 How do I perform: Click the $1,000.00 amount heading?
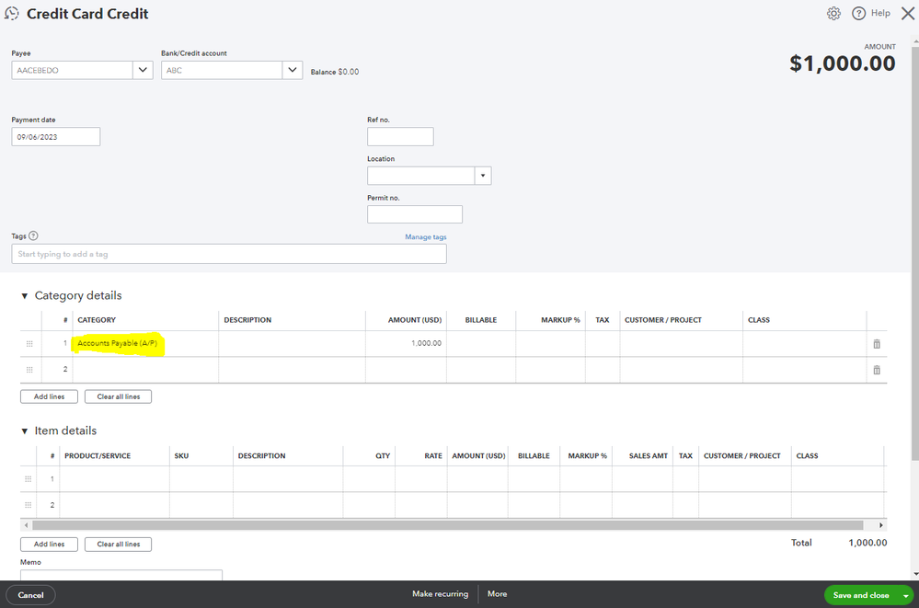point(843,63)
